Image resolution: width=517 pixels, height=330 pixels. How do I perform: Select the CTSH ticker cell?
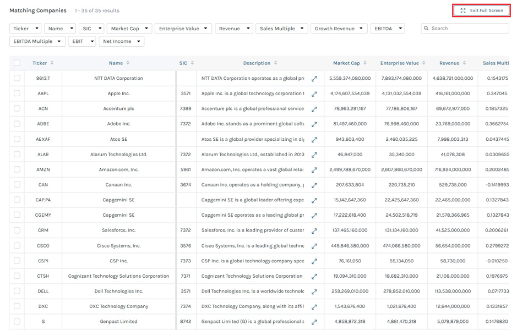click(43, 276)
